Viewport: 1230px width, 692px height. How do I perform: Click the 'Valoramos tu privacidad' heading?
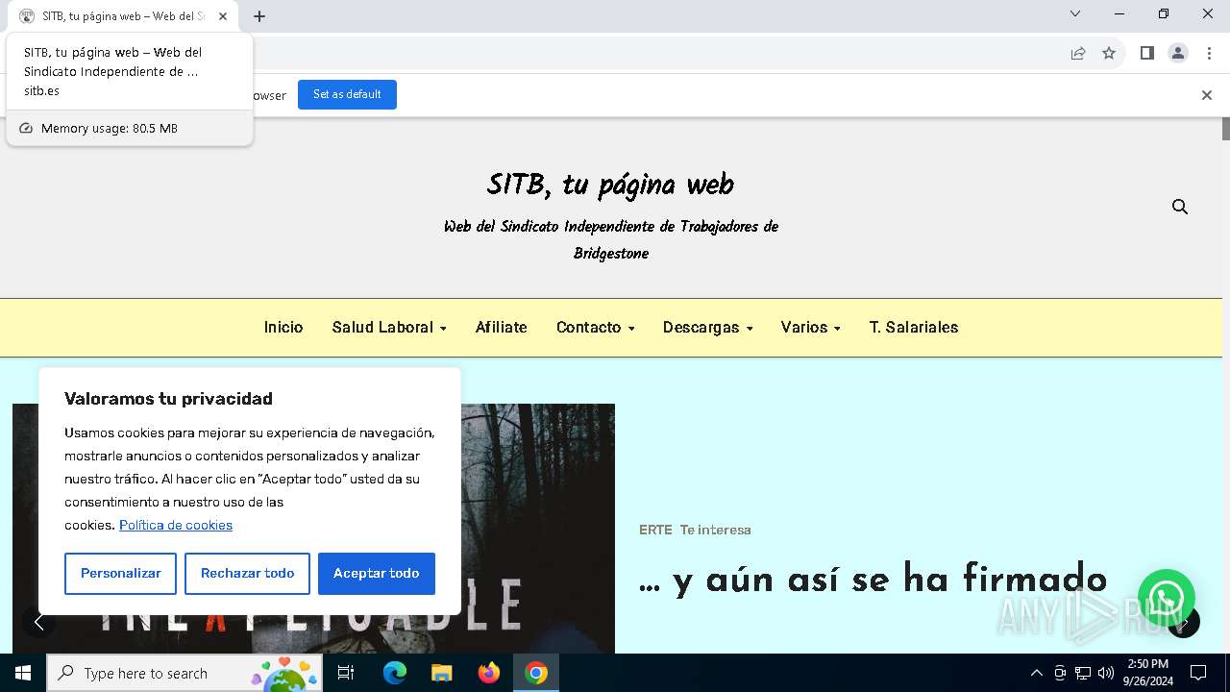[168, 398]
